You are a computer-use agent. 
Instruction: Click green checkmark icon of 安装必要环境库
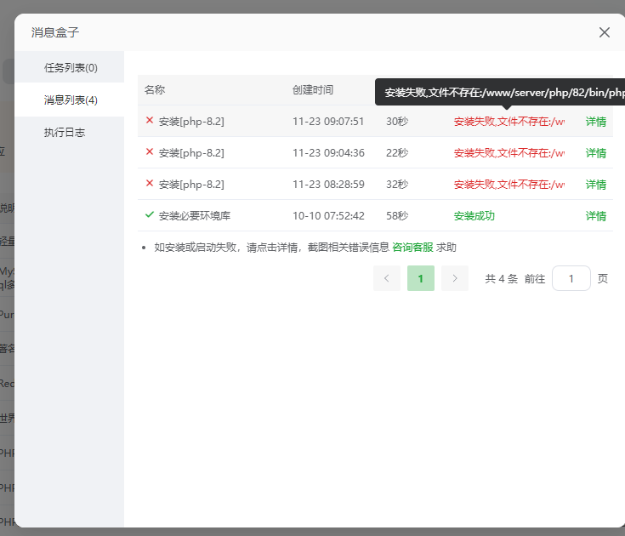[150, 215]
